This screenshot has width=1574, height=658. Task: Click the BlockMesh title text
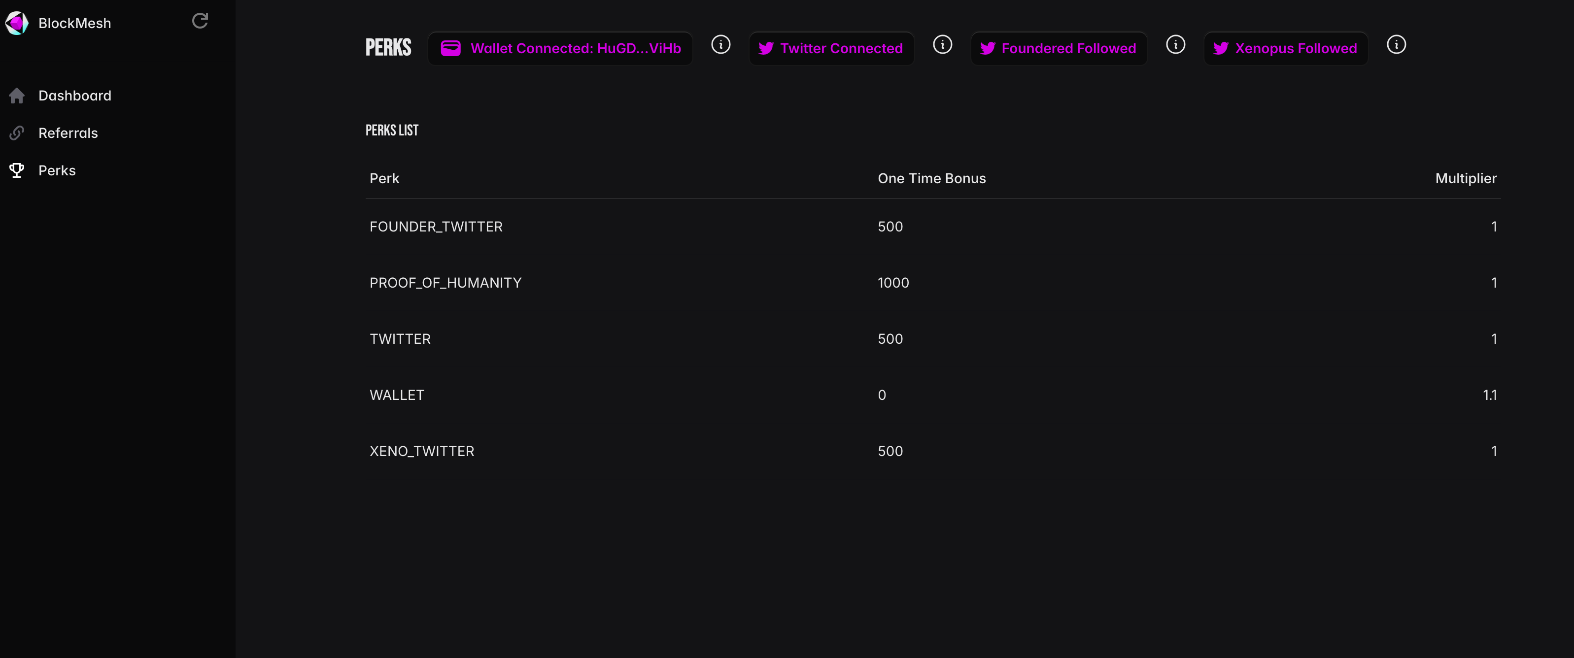click(x=74, y=23)
